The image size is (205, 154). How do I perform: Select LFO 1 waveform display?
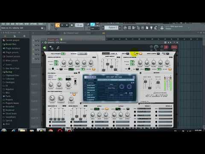pos(97,109)
